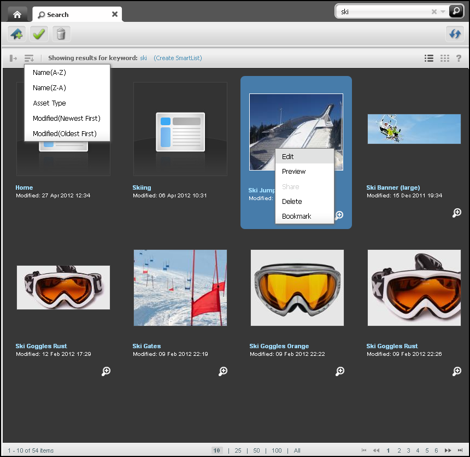The height and width of the screenshot is (457, 470).
Task: Show 10 items per page
Action: (217, 450)
